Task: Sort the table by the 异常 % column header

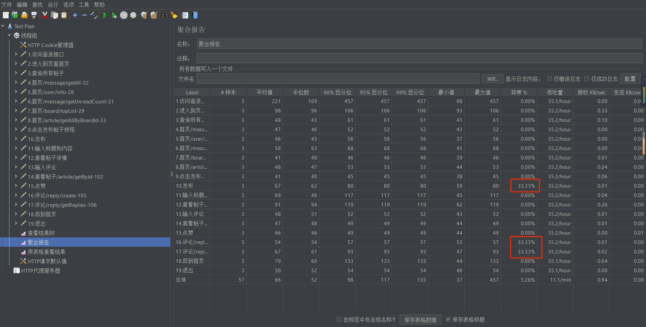Action: pyautogui.click(x=519, y=92)
